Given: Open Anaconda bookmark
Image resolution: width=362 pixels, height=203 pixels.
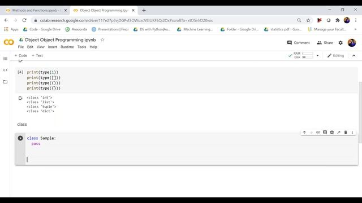Looking at the screenshot, I should click(76, 29).
